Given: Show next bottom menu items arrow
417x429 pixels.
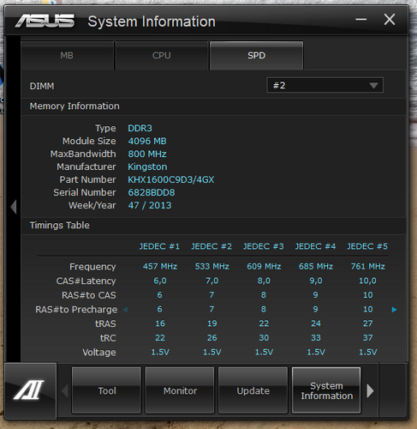Looking at the screenshot, I should pos(370,390).
